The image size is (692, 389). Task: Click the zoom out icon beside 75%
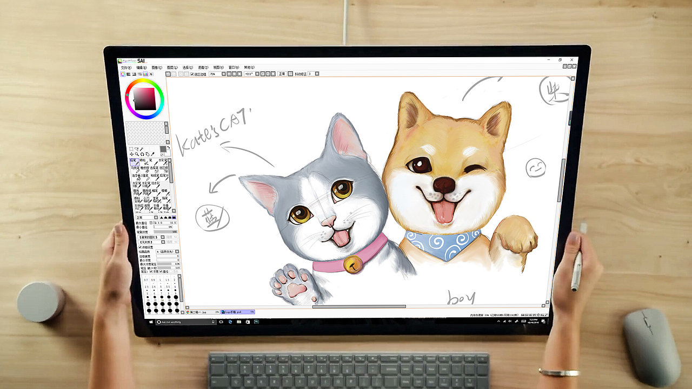[229, 74]
